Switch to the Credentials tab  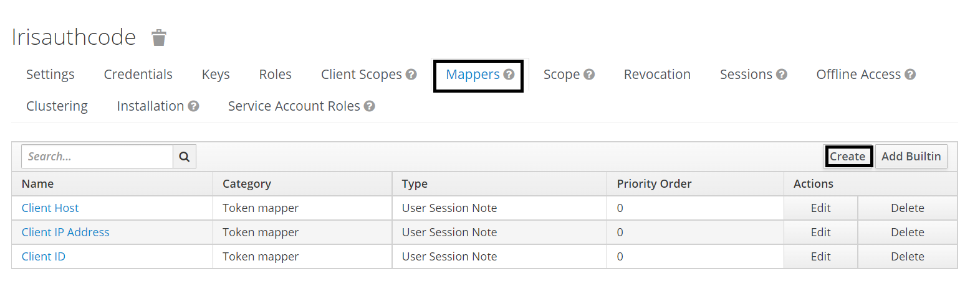[138, 75]
